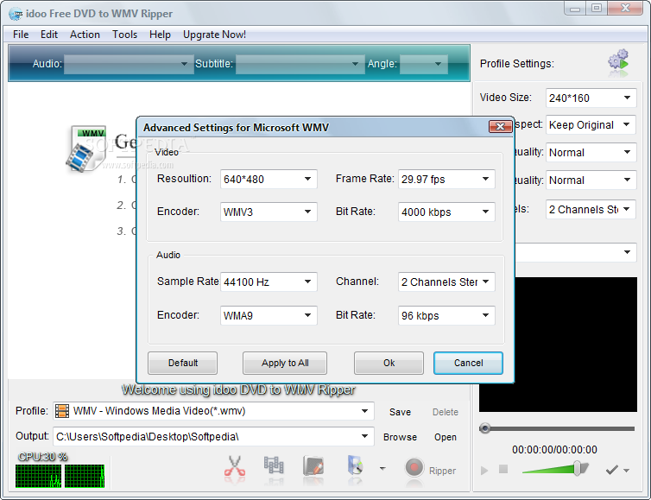Open the Frame Rate 29.97 fps dropdown

coord(446,179)
